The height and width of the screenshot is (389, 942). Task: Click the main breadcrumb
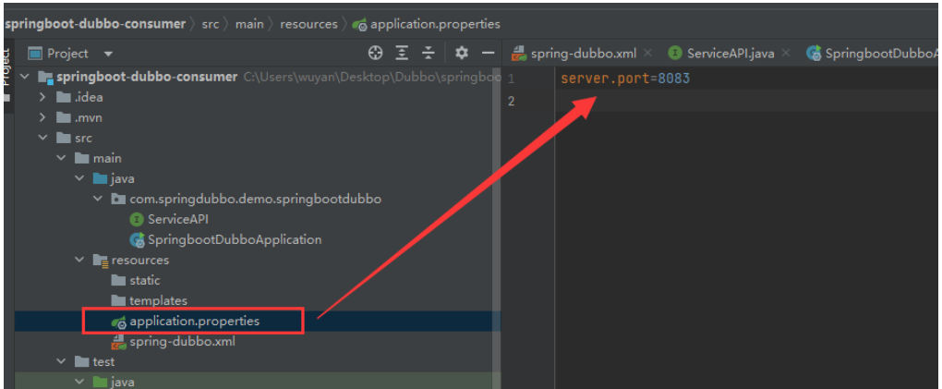point(249,25)
